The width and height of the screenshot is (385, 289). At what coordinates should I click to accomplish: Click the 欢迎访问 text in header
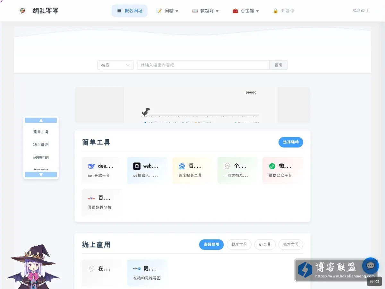(x=360, y=11)
